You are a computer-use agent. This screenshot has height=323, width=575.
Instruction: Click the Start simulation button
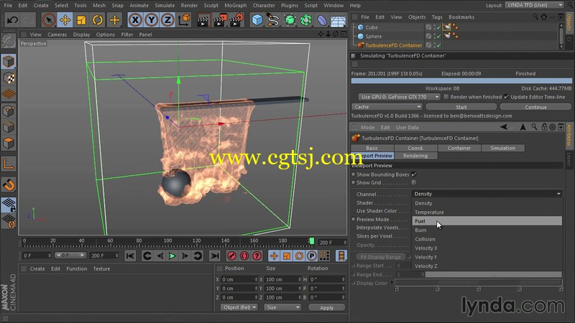point(461,107)
